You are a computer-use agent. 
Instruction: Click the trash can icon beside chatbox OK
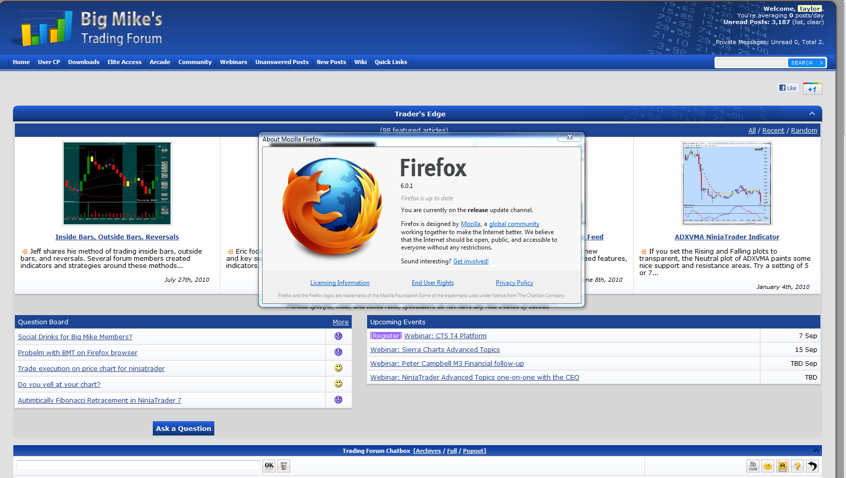[x=284, y=466]
